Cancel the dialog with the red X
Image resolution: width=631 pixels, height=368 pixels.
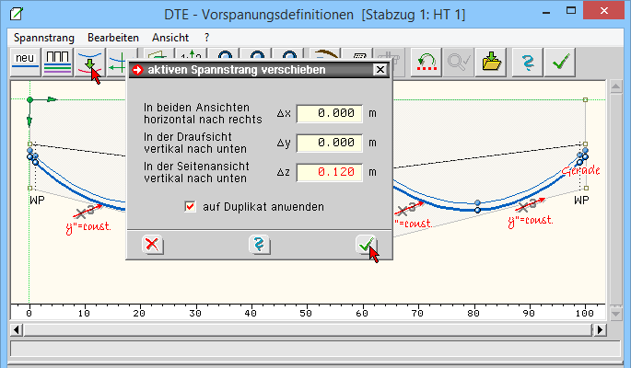click(x=152, y=244)
